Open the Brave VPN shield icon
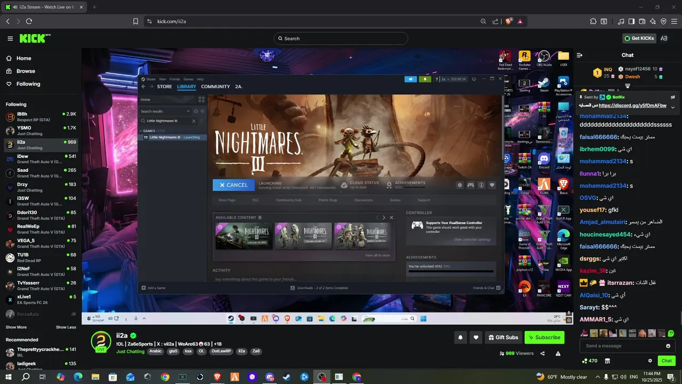Screen dimensions: 682x384 [663, 21]
